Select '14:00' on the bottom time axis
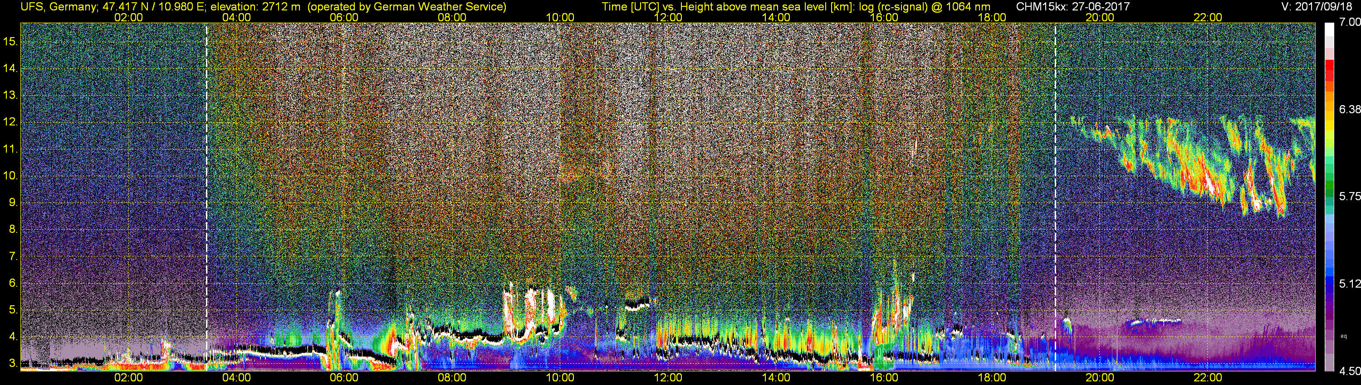The image size is (1361, 385). click(776, 378)
